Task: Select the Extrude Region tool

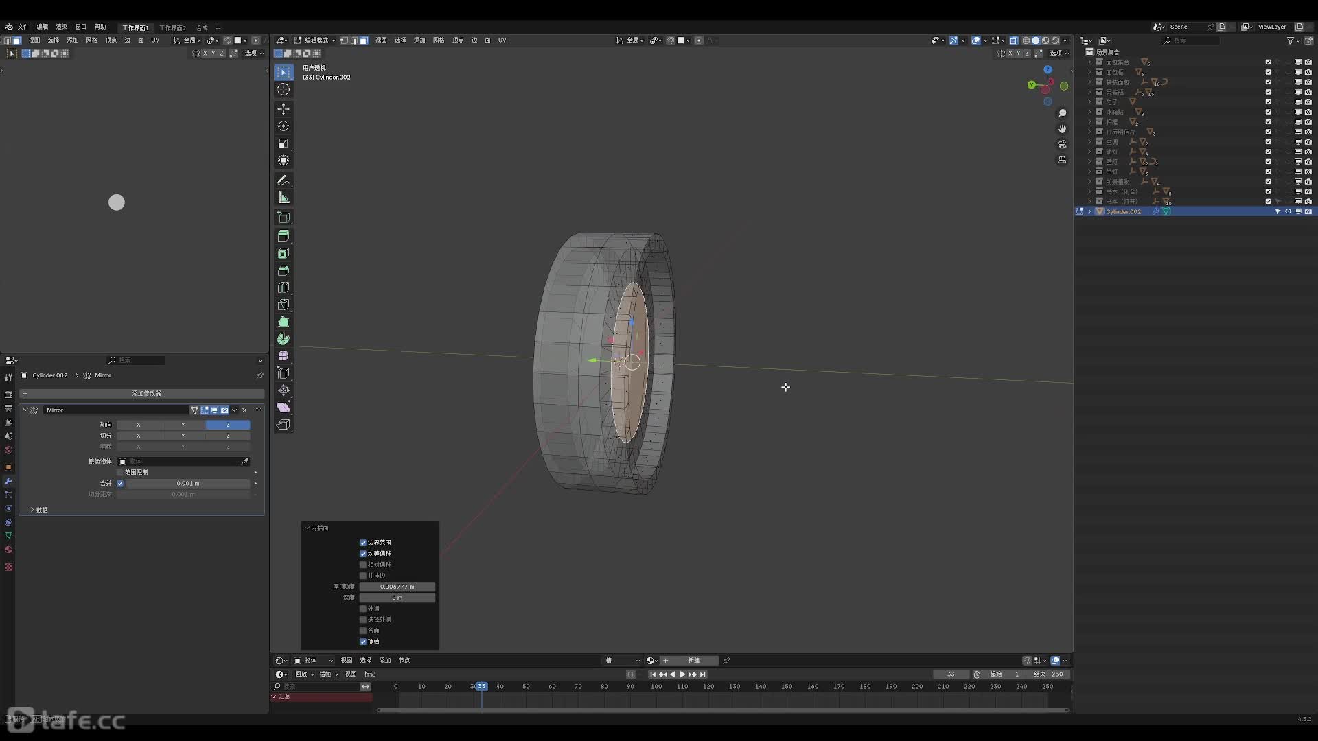Action: pyautogui.click(x=284, y=235)
